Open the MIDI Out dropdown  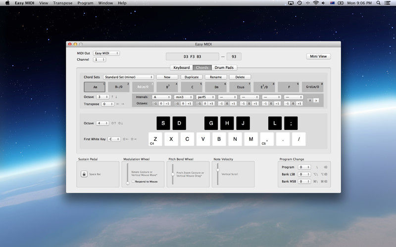point(106,53)
